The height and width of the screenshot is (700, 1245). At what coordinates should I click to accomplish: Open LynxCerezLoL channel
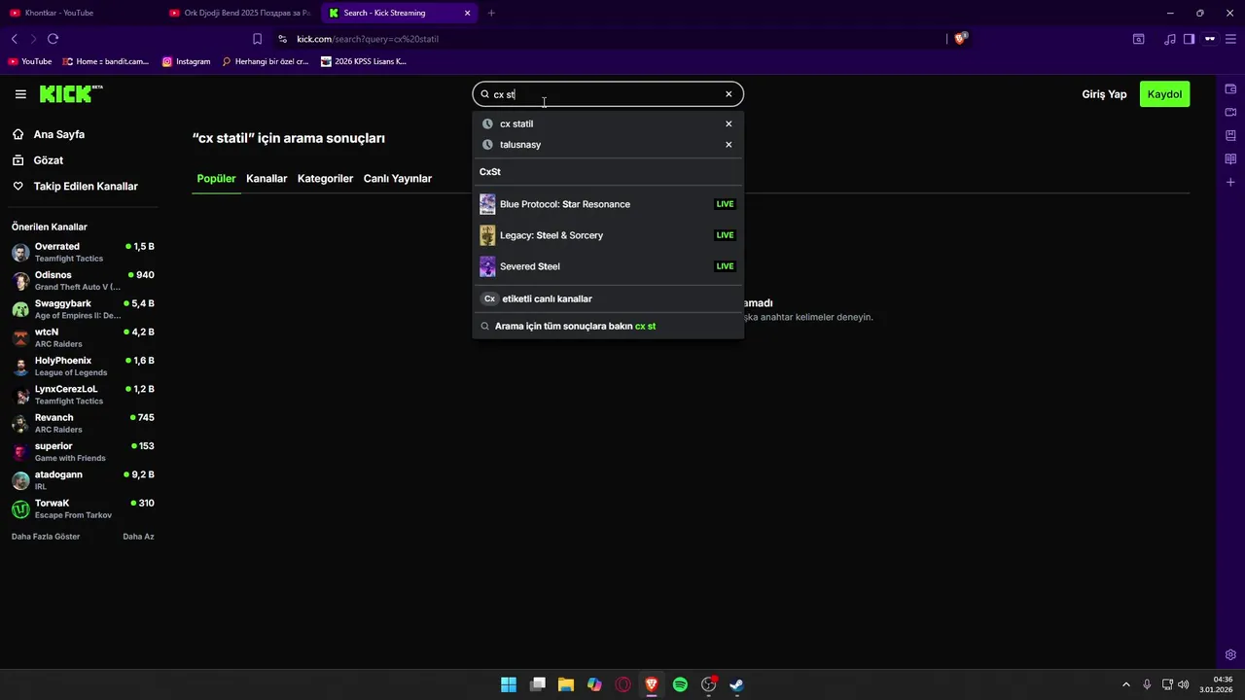tap(83, 395)
